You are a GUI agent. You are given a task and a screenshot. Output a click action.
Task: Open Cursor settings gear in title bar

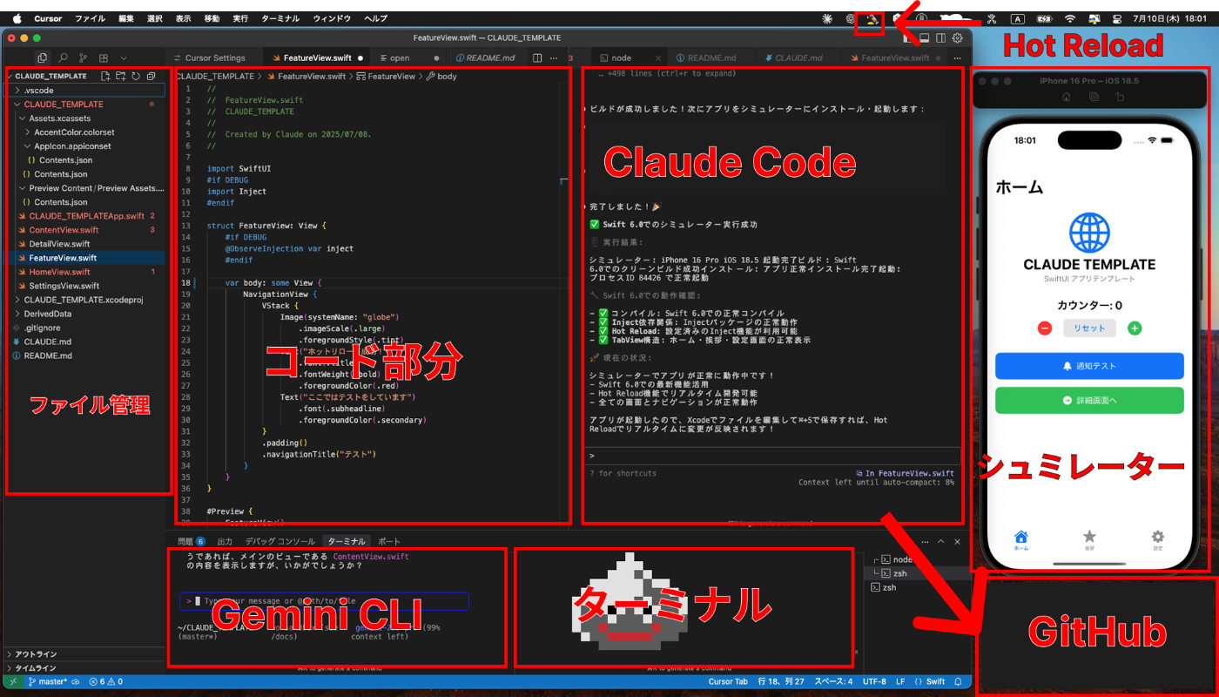tap(957, 37)
